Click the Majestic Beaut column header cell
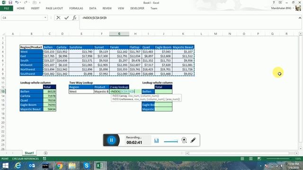303x170 pixels. tap(183, 47)
